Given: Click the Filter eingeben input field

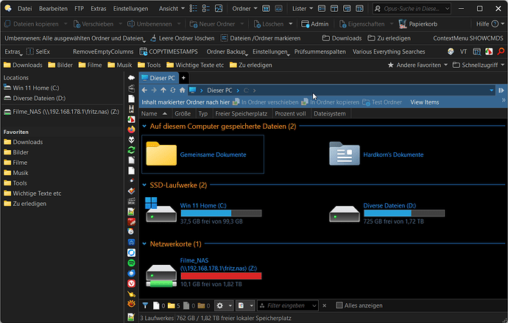Looking at the screenshot, I should click(288, 305).
